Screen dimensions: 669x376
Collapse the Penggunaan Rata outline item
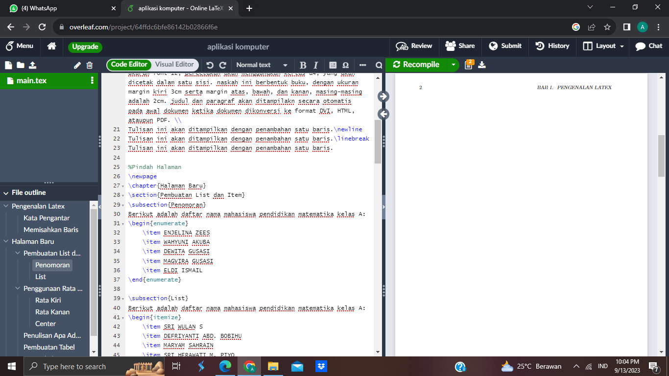pos(18,288)
